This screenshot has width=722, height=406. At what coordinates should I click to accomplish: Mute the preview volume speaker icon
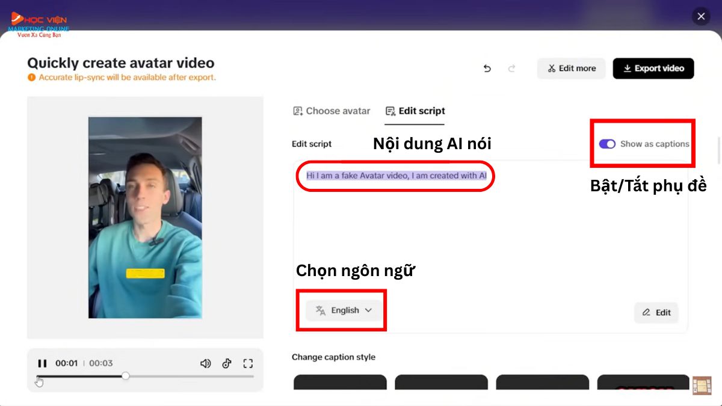(x=206, y=363)
